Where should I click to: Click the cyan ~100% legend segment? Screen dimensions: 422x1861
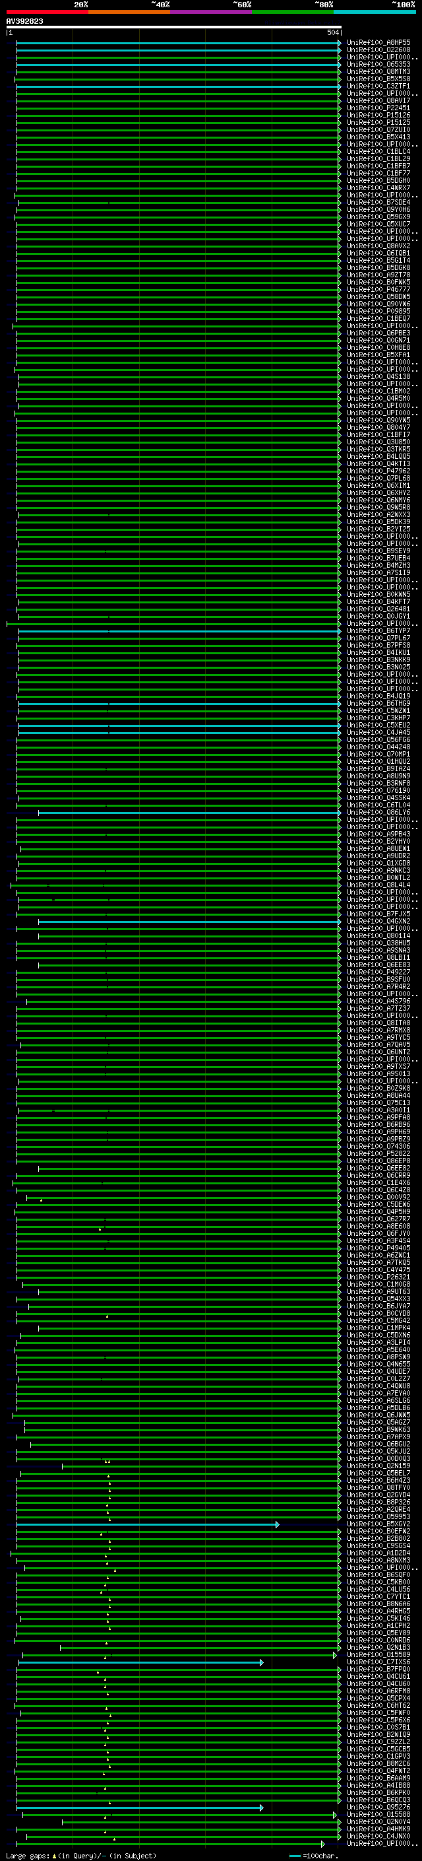[375, 12]
